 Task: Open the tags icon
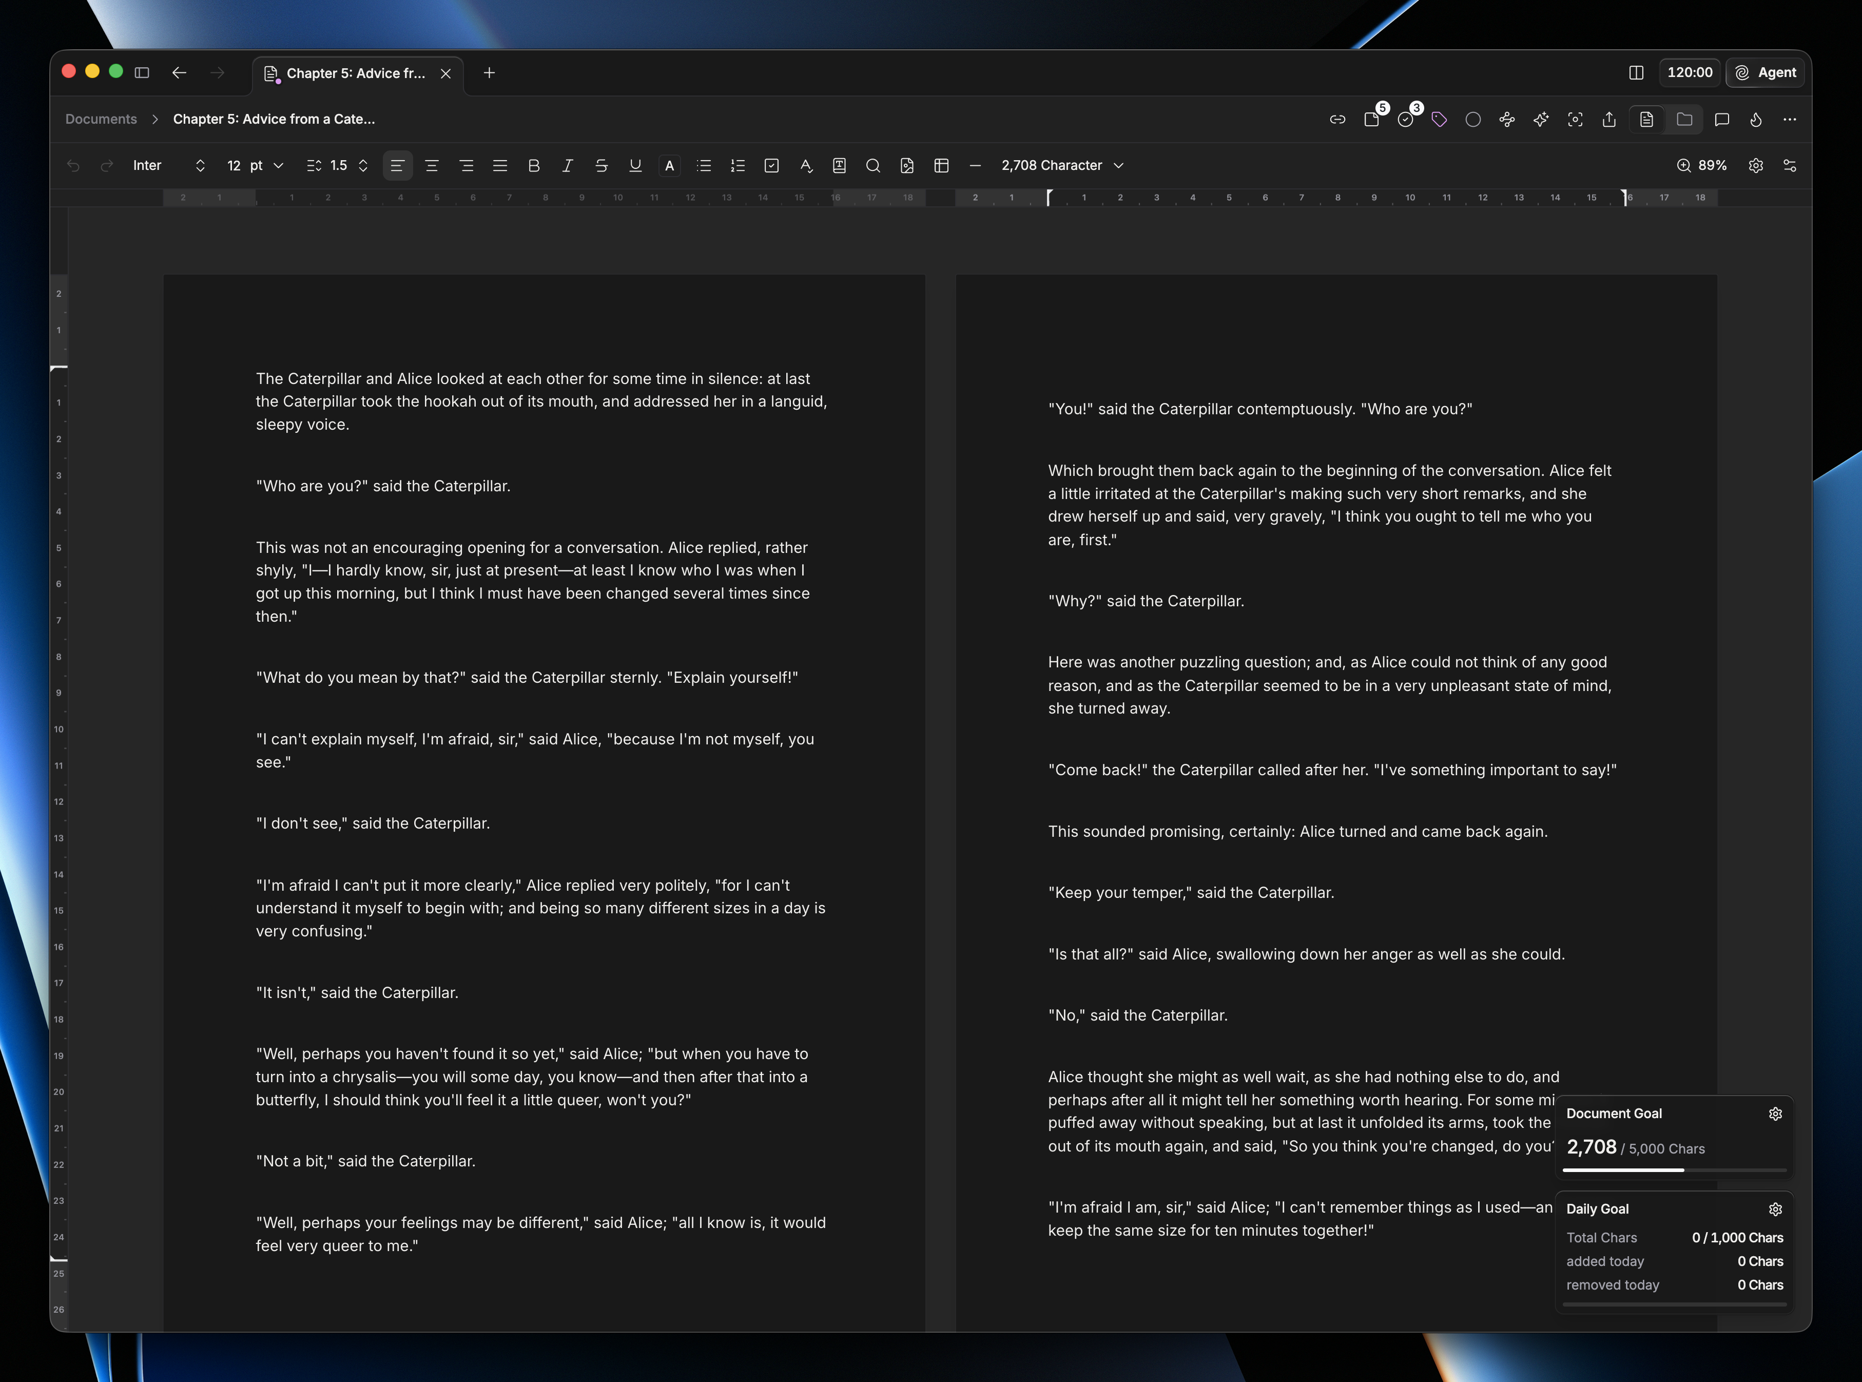[x=1439, y=120]
